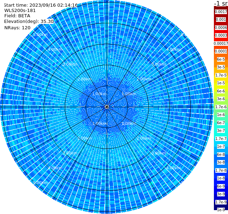This screenshot has width=228, height=214.
Task: Click the plot center where radial lines meet
Action: [107, 107]
